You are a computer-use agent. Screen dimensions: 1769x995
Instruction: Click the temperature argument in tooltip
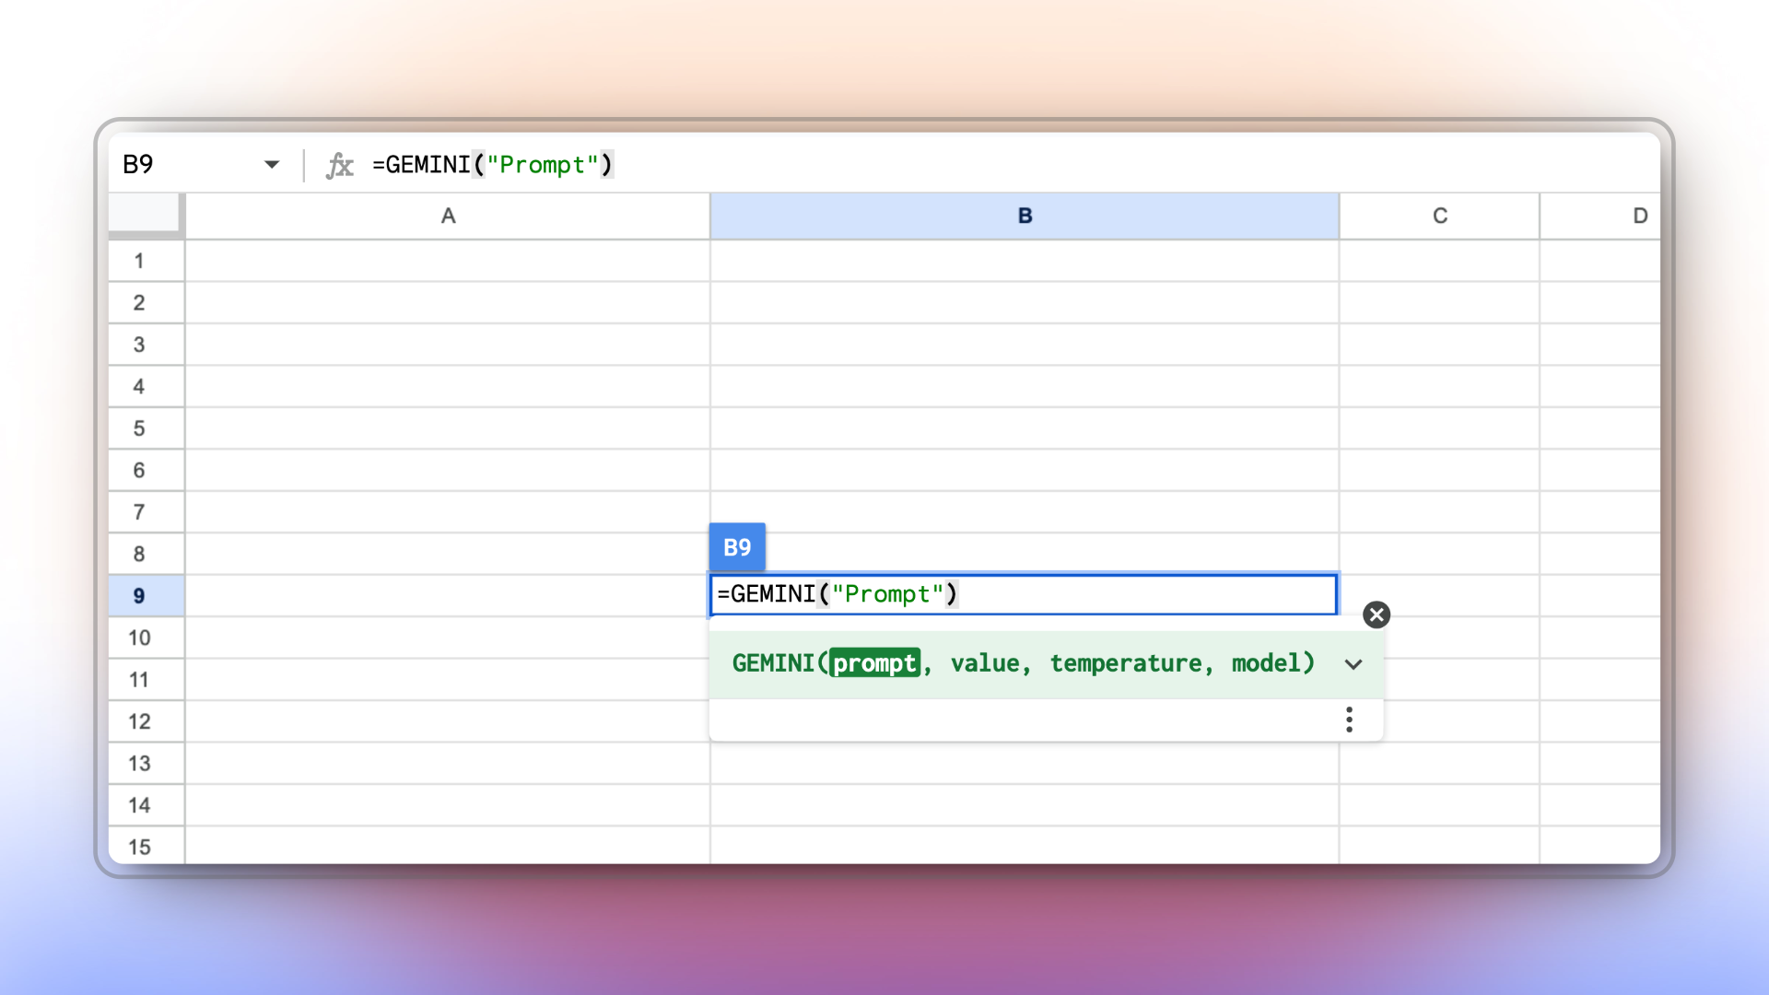click(x=1126, y=663)
